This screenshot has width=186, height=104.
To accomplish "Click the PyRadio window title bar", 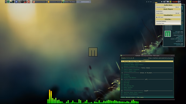I will (147, 56).
